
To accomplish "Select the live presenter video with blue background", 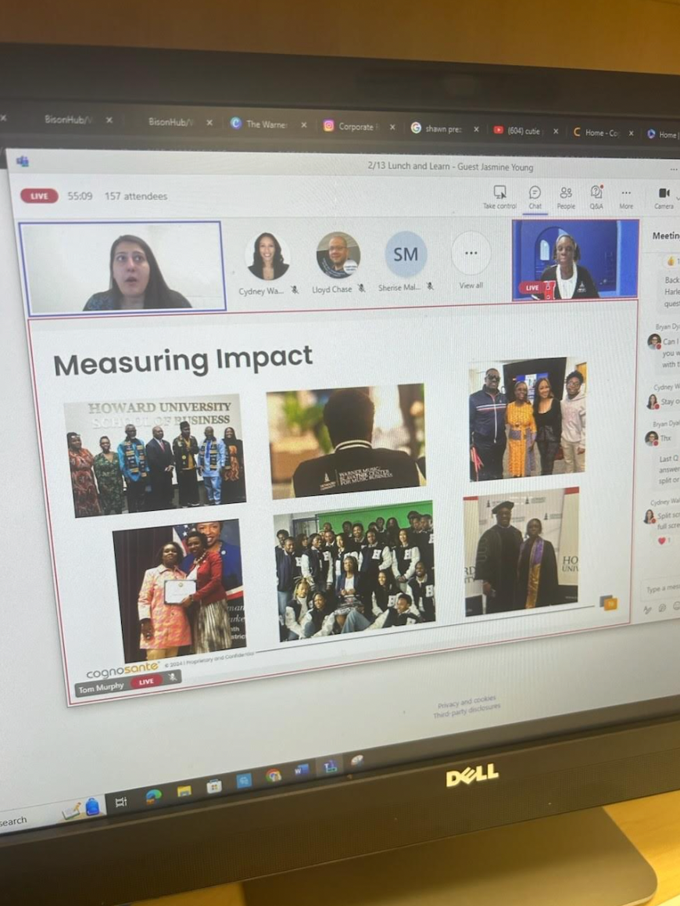I will click(575, 260).
